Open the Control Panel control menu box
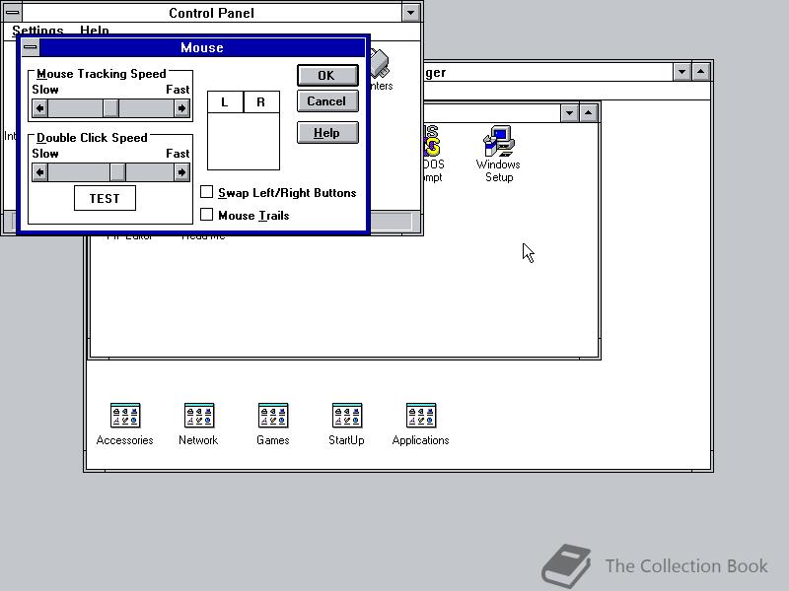 [x=13, y=13]
